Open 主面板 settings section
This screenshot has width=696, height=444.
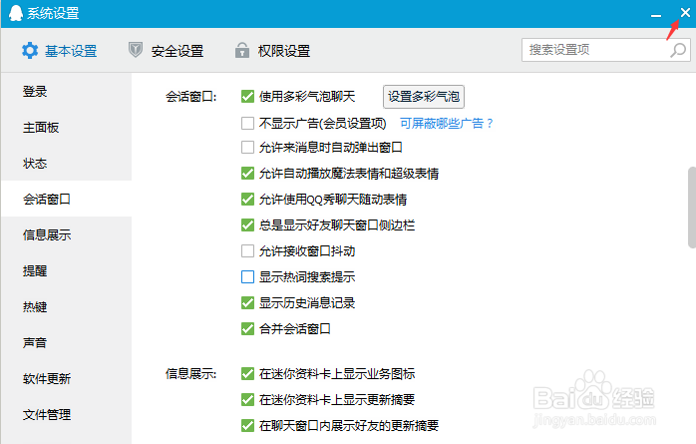(66, 128)
